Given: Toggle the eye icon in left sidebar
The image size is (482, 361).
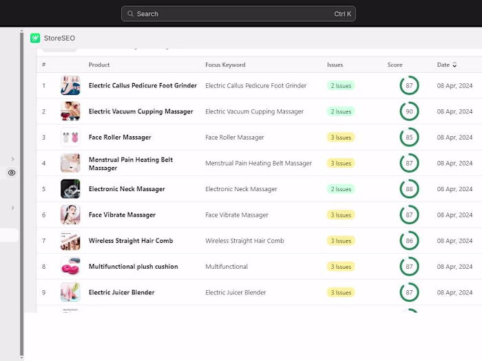Looking at the screenshot, I should 12,173.
